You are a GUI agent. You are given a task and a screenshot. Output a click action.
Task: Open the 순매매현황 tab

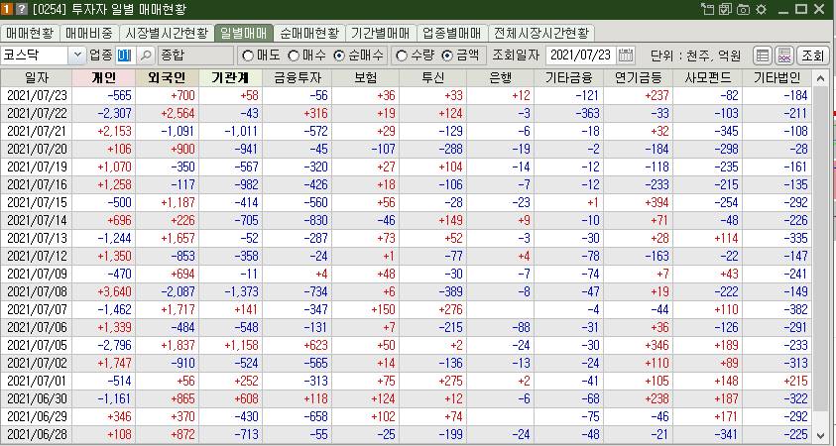pos(309,34)
